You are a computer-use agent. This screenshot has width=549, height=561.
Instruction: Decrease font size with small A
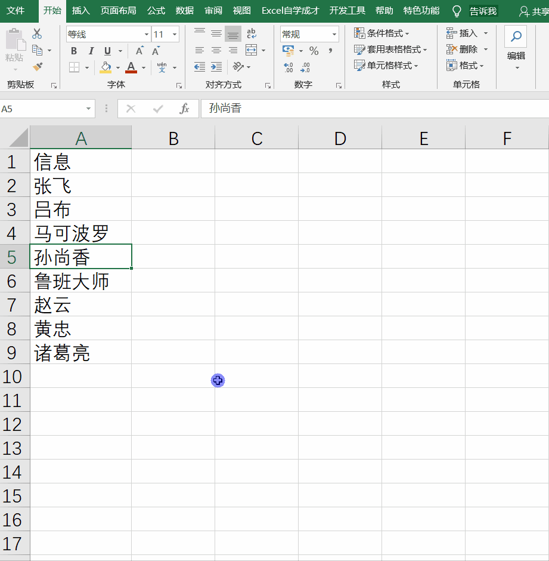pos(156,51)
